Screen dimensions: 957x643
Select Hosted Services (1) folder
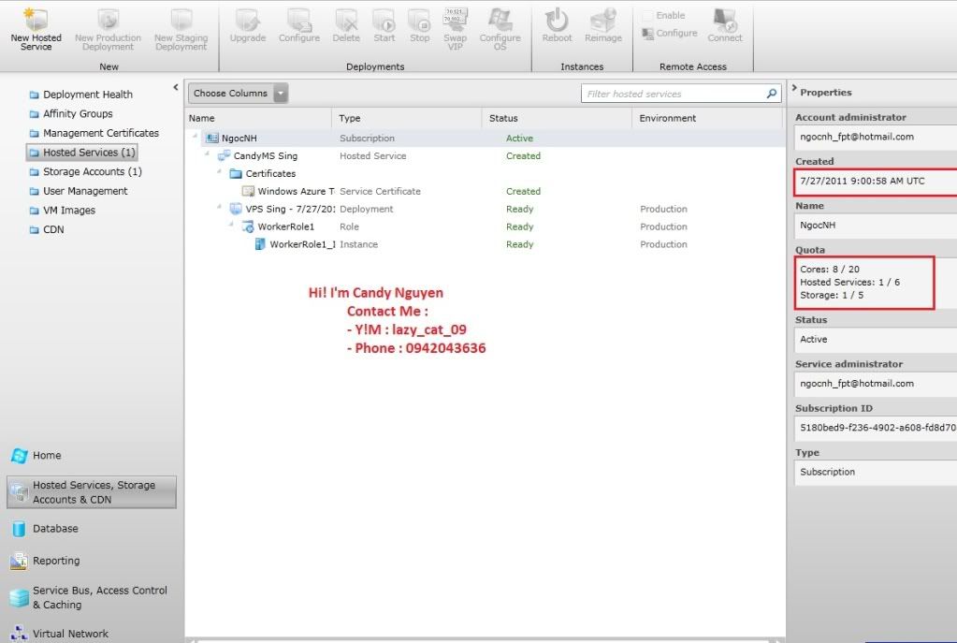tap(82, 152)
